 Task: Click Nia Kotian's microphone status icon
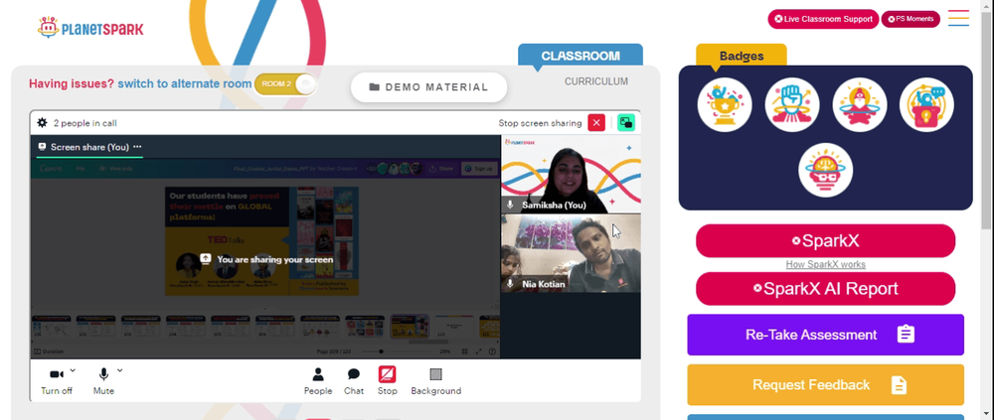tap(510, 284)
